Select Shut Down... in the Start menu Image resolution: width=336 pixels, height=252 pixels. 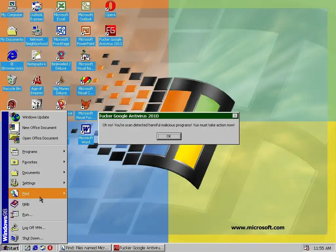coord(38,238)
